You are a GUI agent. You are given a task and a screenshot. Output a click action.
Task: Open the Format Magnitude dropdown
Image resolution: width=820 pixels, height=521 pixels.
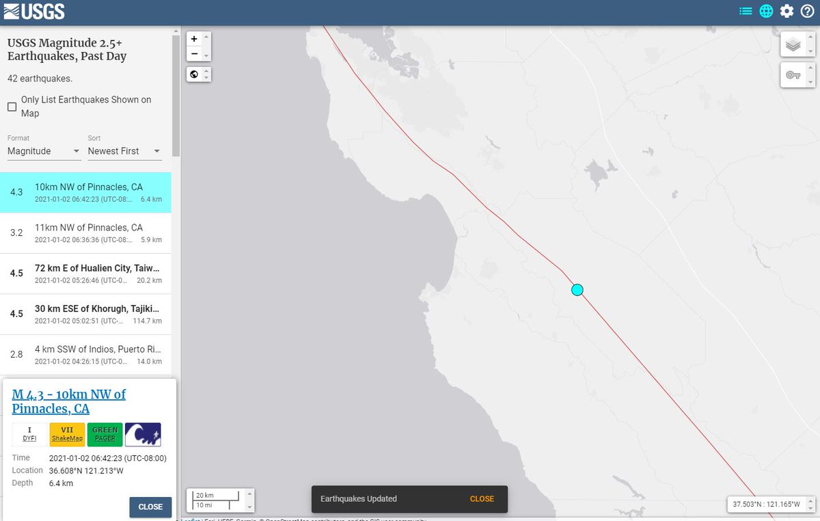coord(44,151)
